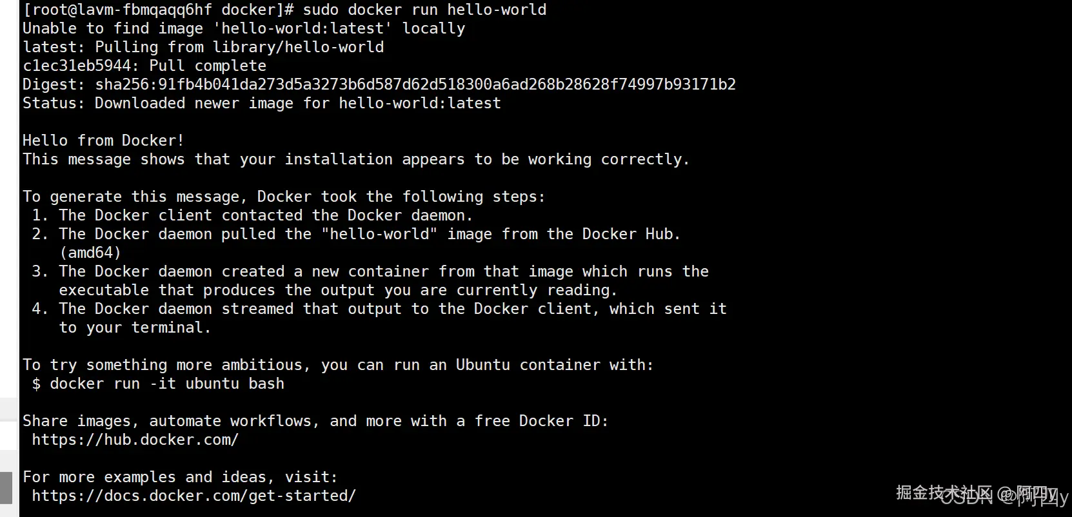Image resolution: width=1072 pixels, height=517 pixels.
Task: Click the "docker run -it ubuntu bash" command
Action: pos(166,384)
